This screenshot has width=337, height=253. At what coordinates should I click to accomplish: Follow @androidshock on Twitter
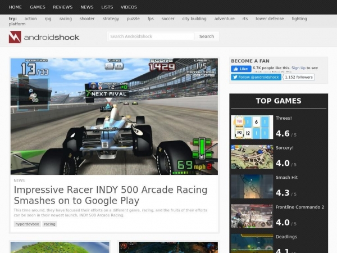256,77
